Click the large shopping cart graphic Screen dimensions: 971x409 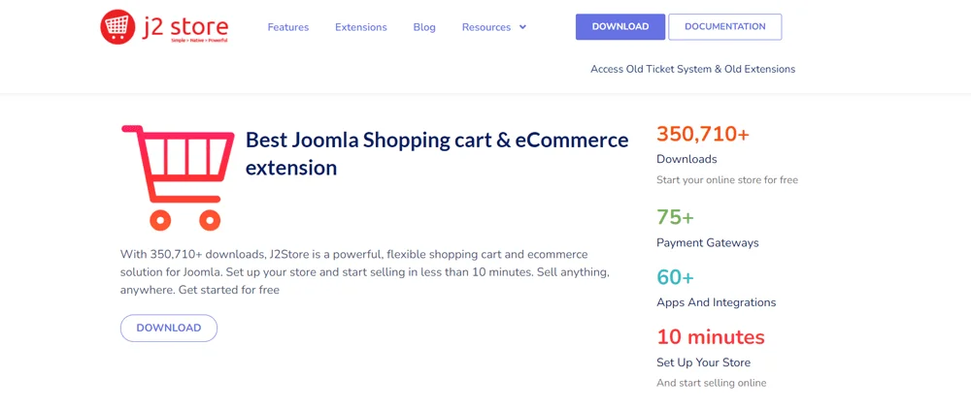coord(179,178)
